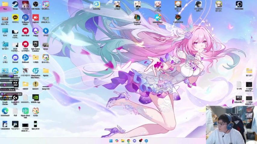The width and height of the screenshot is (257, 144).
Task: Open the yellow folder in the top-left corner
Action: 5,4
